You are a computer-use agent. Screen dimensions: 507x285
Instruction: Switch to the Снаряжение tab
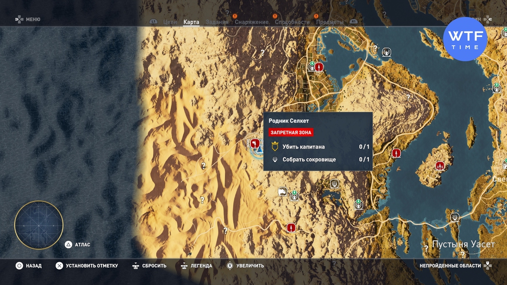(251, 22)
